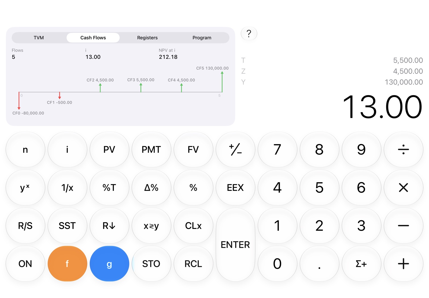Select the CF5 130,000.00 cash flow label

coord(212,68)
